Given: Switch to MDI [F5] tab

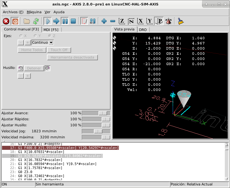Looking at the screenshot, I should click(51, 30).
